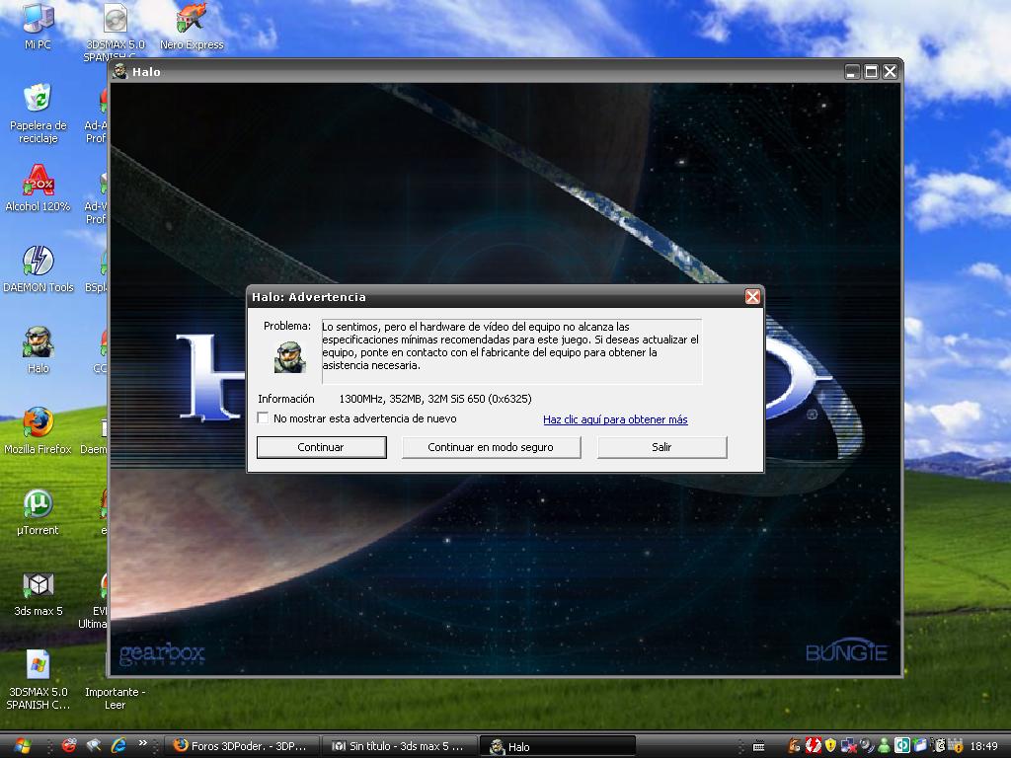
Task: Click the '1300MHz, 352MB, 32M SiS 650' info text
Action: [x=435, y=399]
